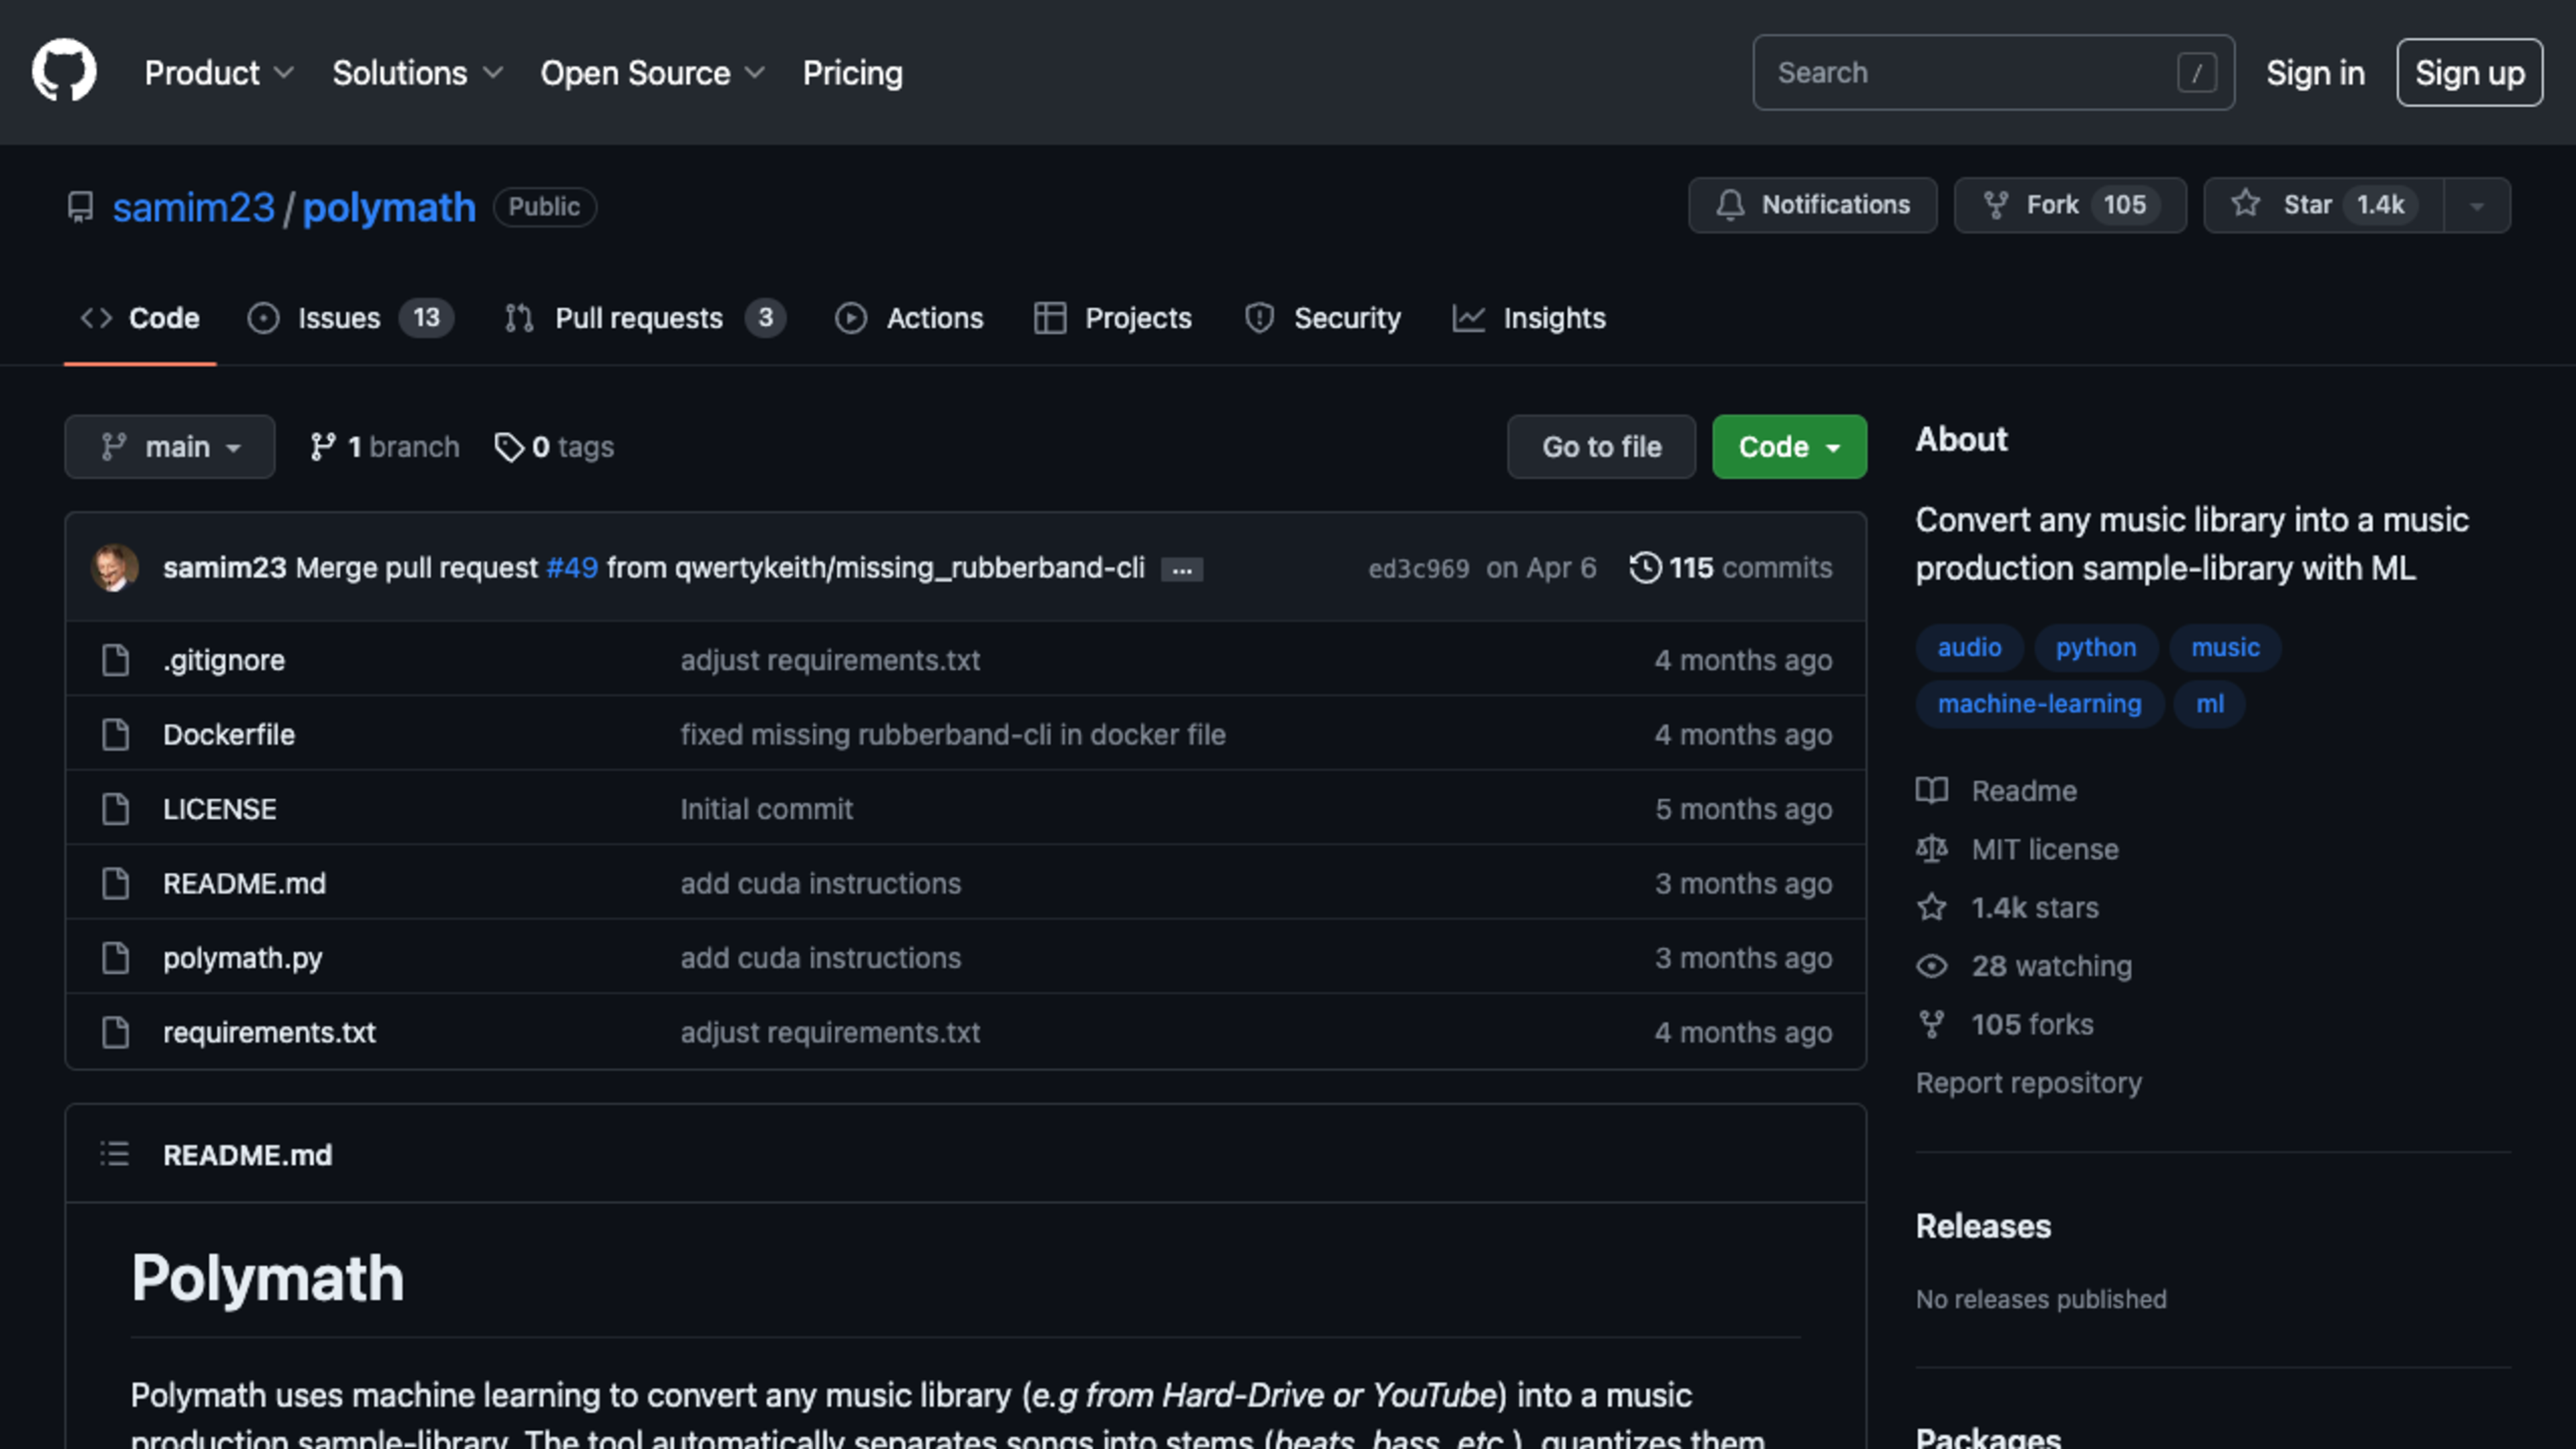Click the branch icon beside 1 branch
2576x1449 pixels.
(x=322, y=447)
